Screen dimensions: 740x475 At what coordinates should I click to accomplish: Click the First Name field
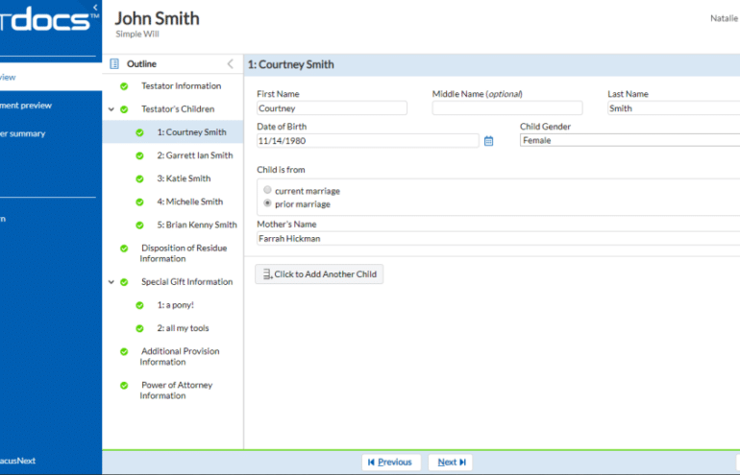(x=332, y=107)
